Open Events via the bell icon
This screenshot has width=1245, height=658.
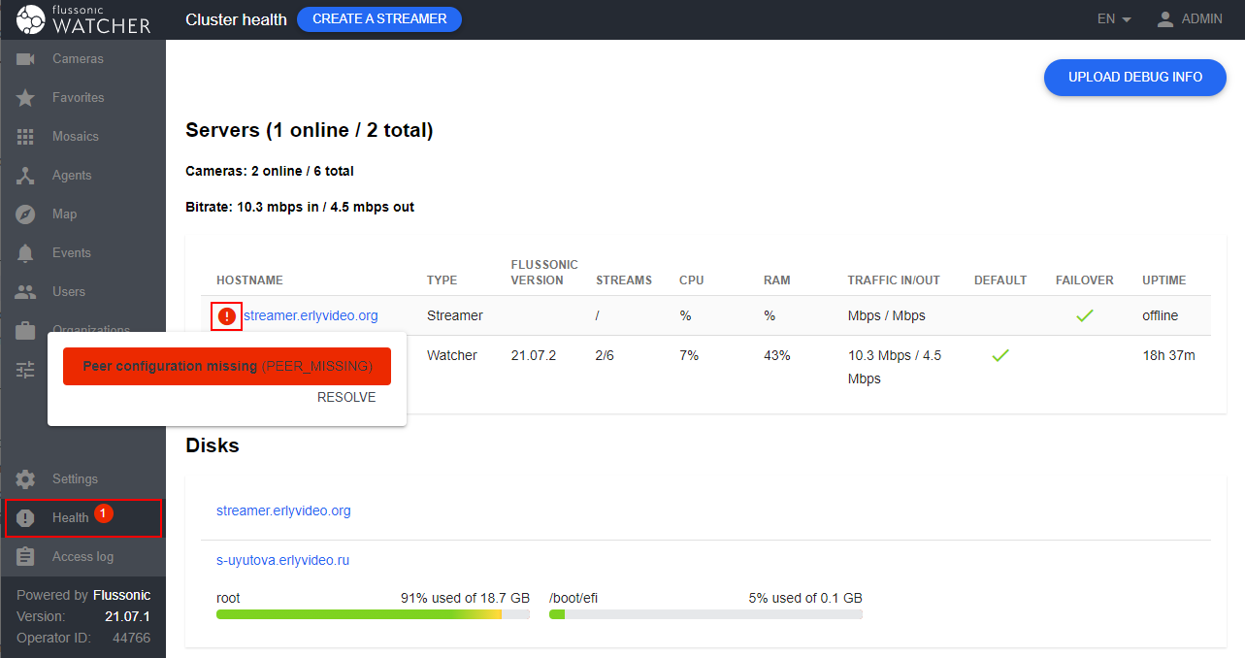coord(26,253)
